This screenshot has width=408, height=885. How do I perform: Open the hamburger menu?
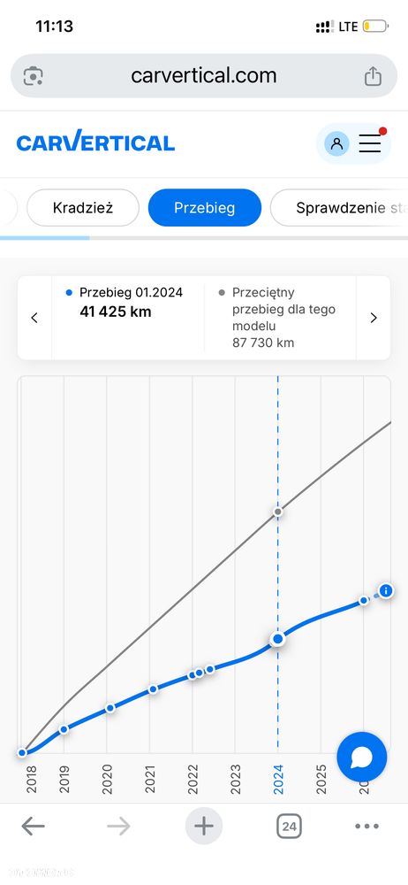(x=370, y=143)
